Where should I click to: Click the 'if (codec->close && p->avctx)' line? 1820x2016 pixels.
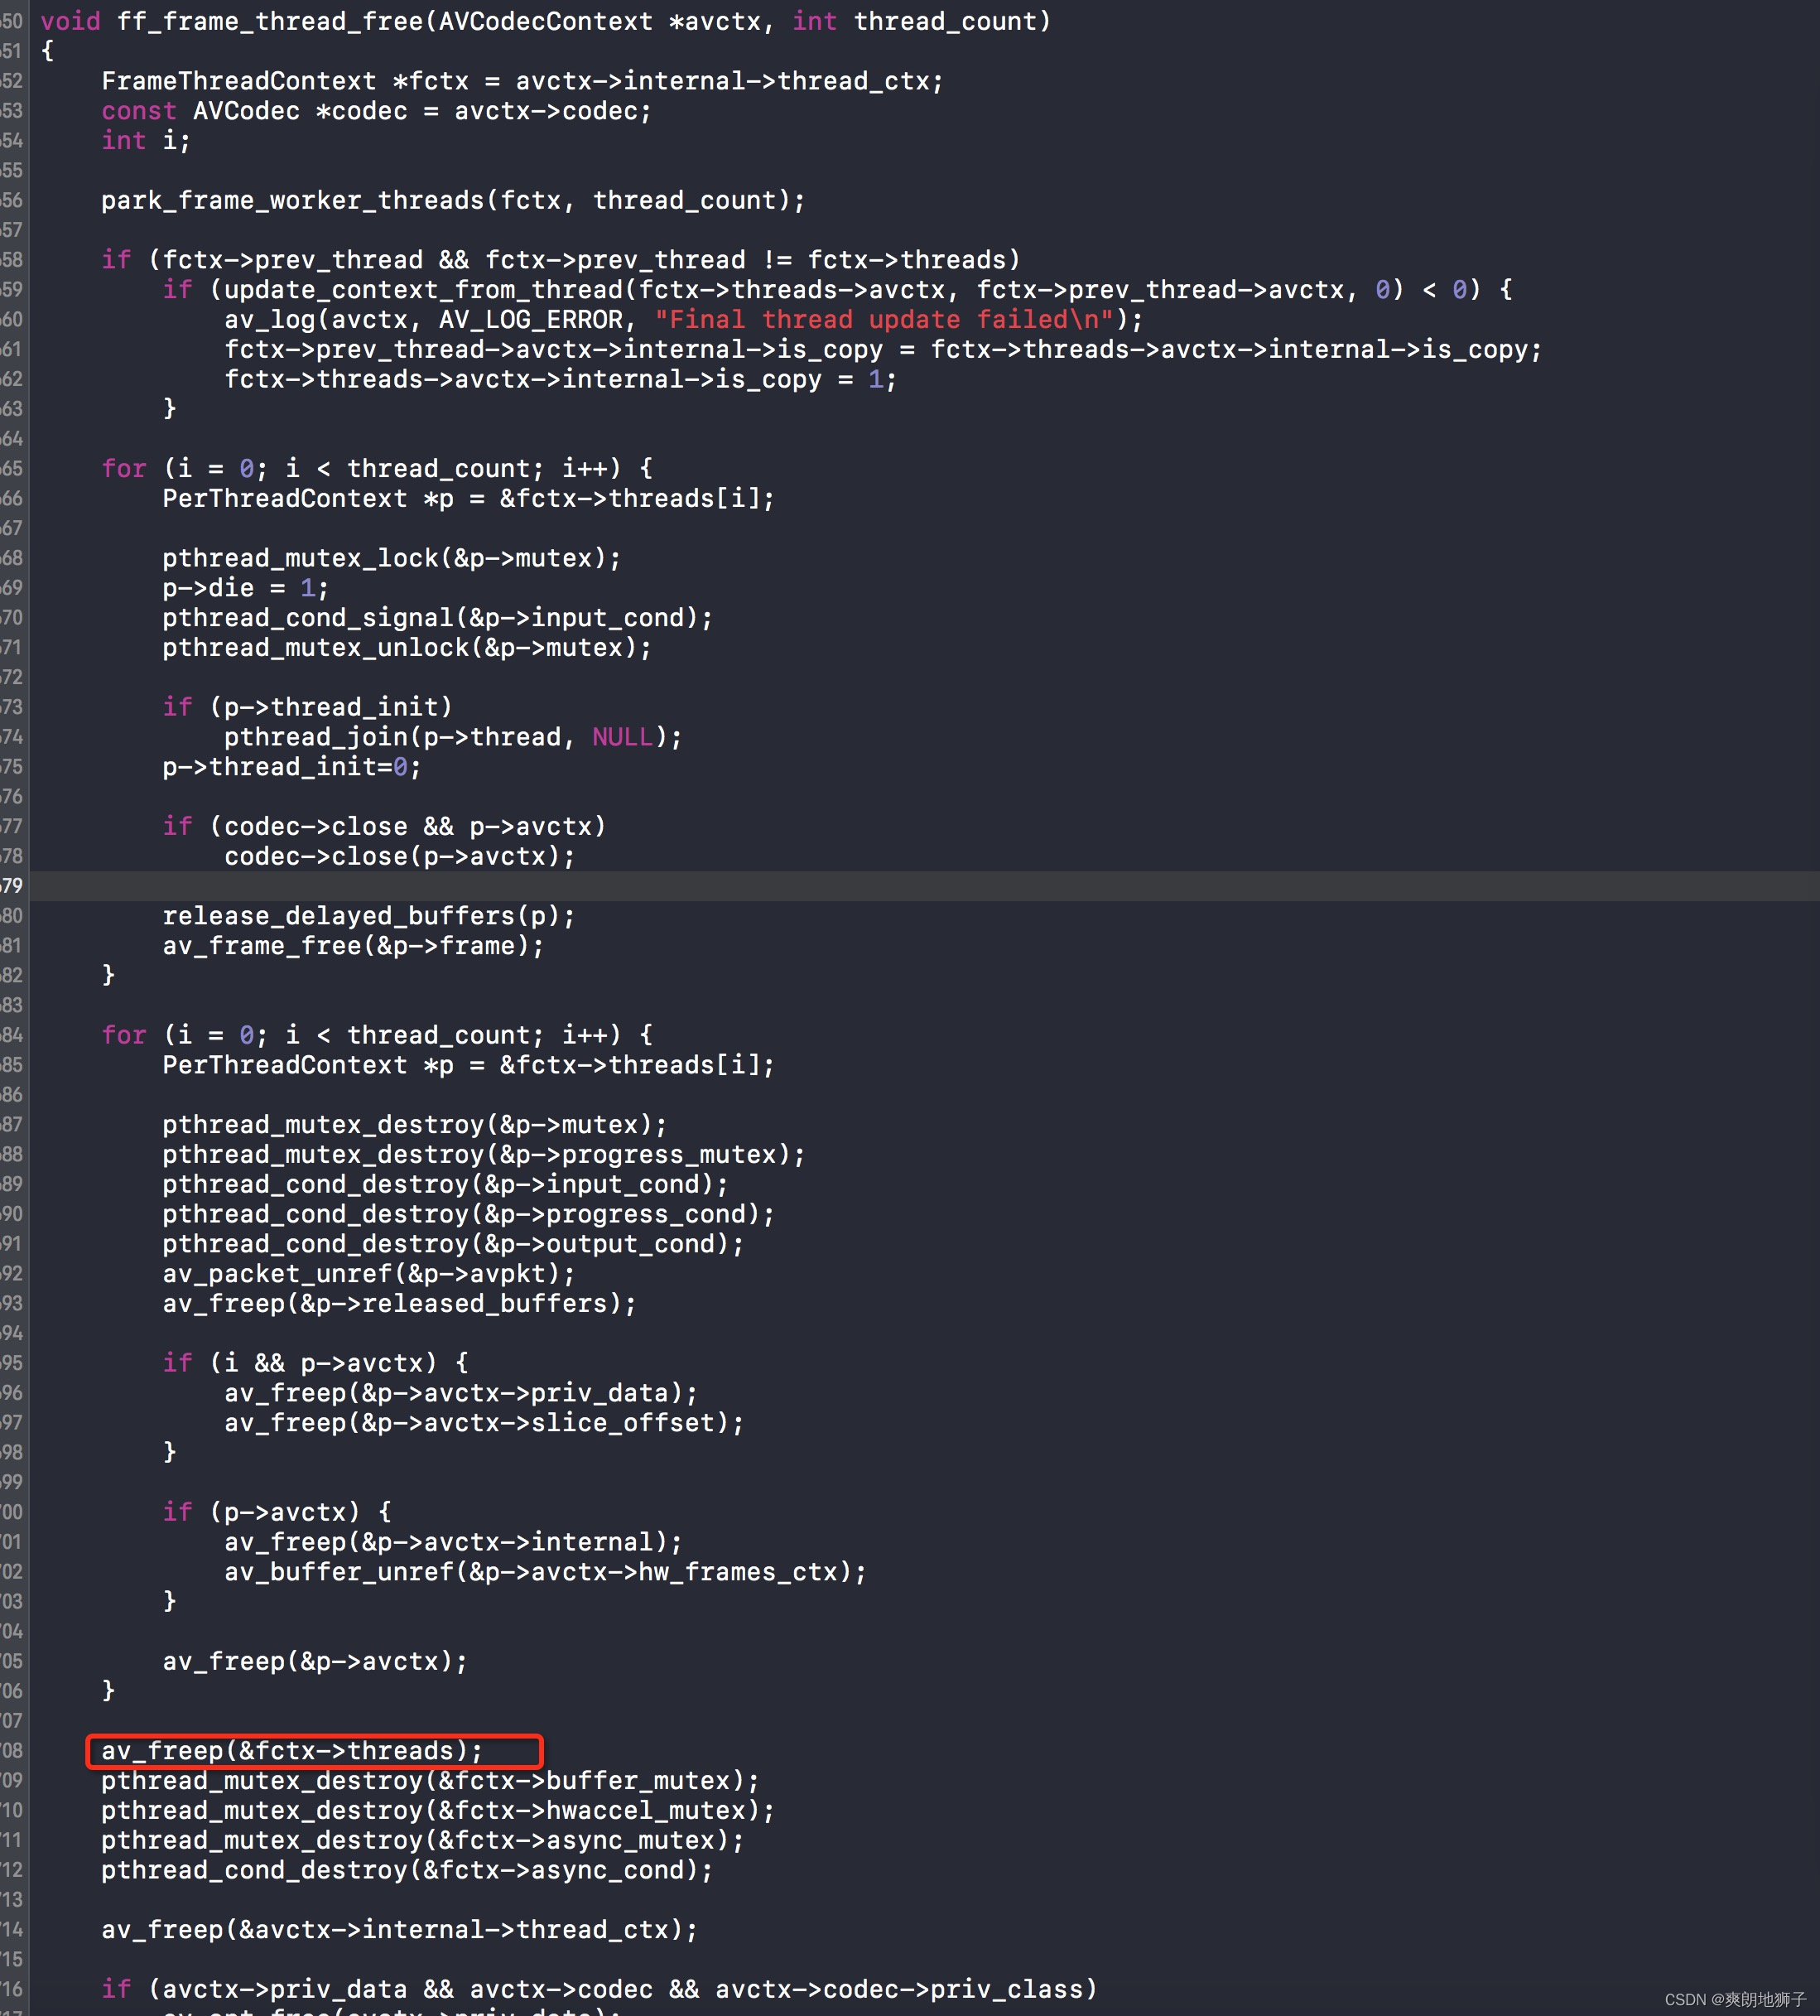(383, 827)
